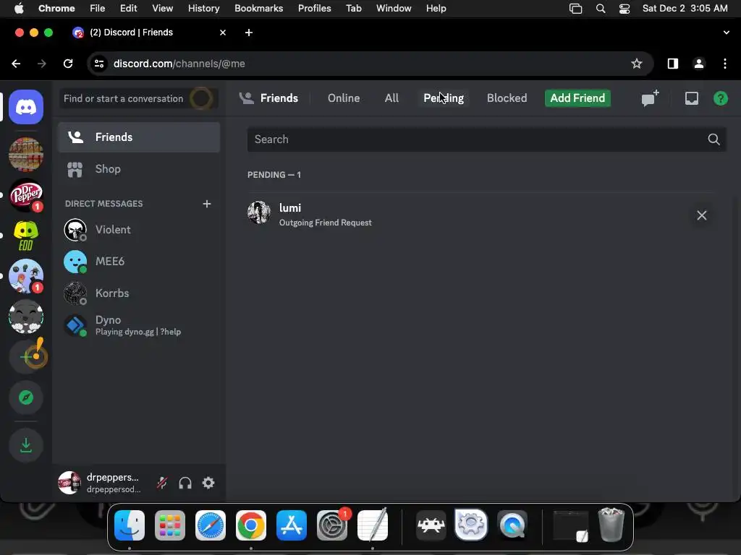Open the yellow EDD server icon
Image resolution: width=741 pixels, height=555 pixels.
click(x=26, y=236)
